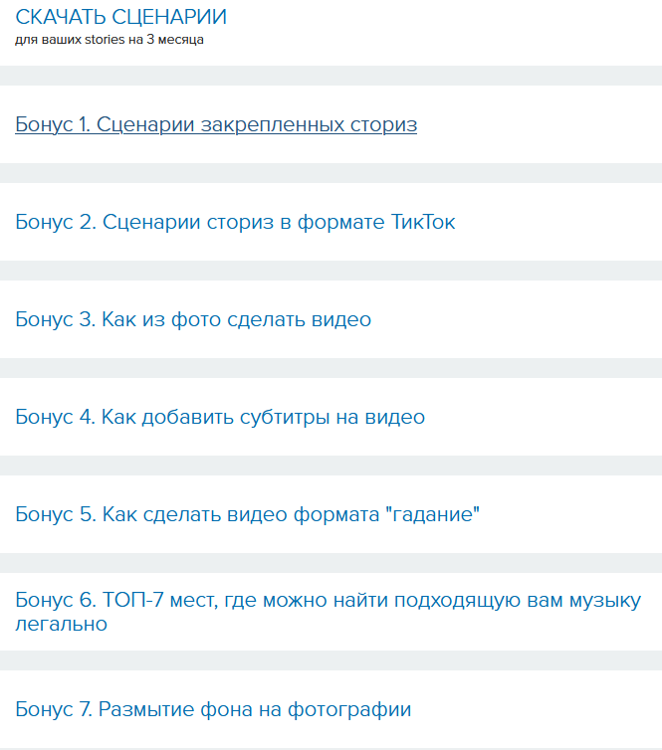Open Бонус 5 video формата "гадание" link
Screen dimensions: 662x750
tap(247, 514)
